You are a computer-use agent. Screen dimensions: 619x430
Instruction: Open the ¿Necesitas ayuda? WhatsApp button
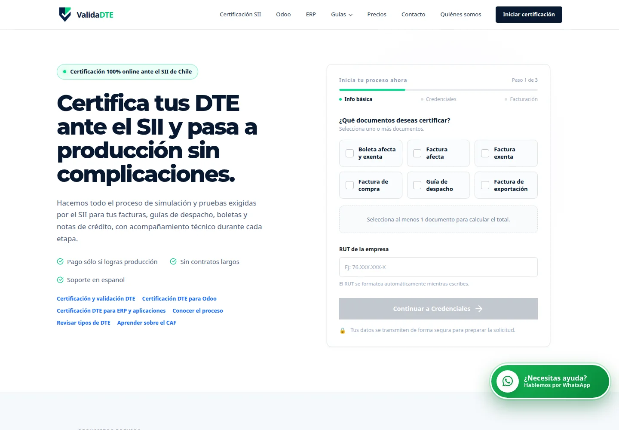[550, 381]
